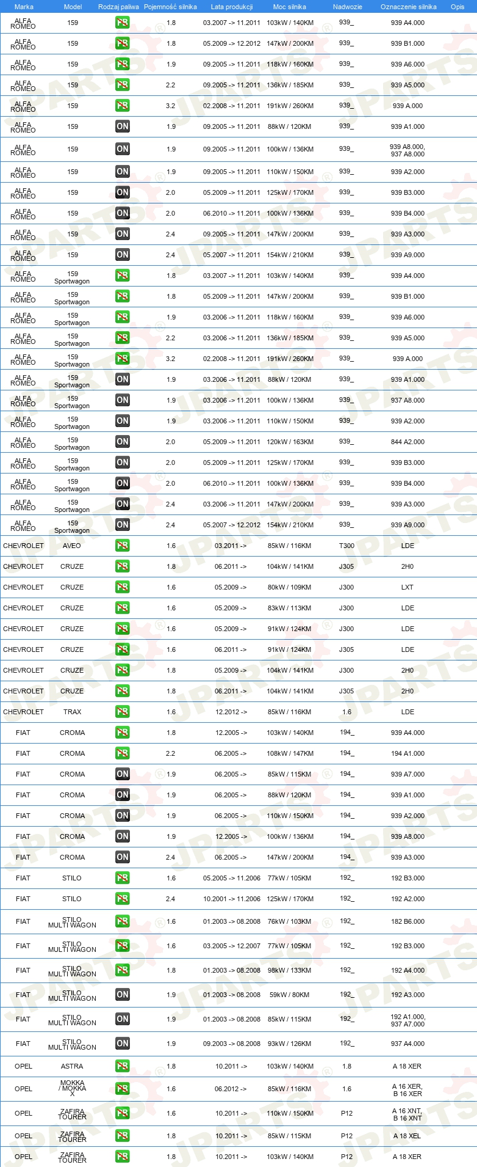Click the petrol icon for Chevrolet AVEO

[x=123, y=546]
